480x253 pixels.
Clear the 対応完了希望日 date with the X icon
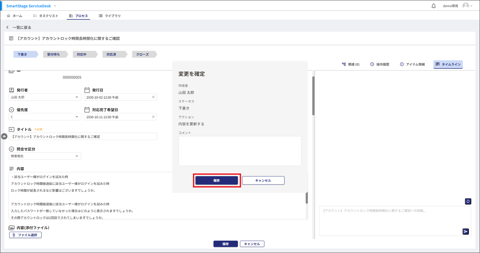click(x=153, y=117)
